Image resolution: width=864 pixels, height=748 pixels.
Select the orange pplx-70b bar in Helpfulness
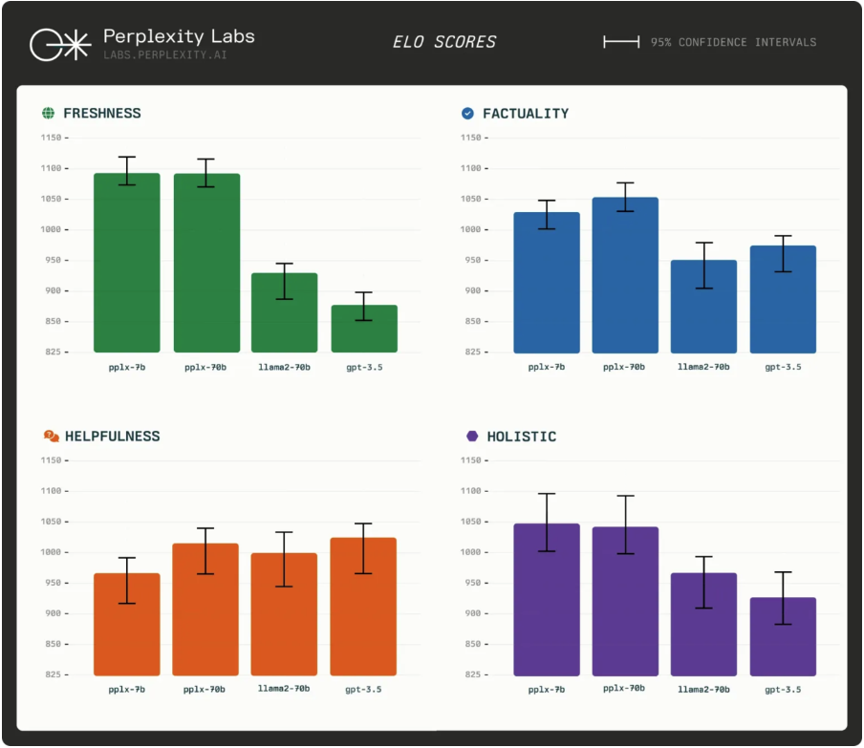(205, 609)
